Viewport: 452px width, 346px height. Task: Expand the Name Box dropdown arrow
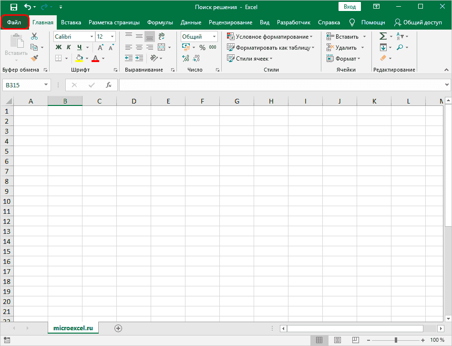(x=46, y=85)
